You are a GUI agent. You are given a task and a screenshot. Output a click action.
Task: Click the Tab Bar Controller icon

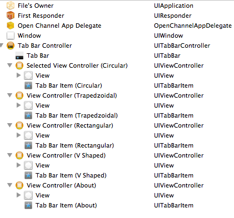click(11, 45)
